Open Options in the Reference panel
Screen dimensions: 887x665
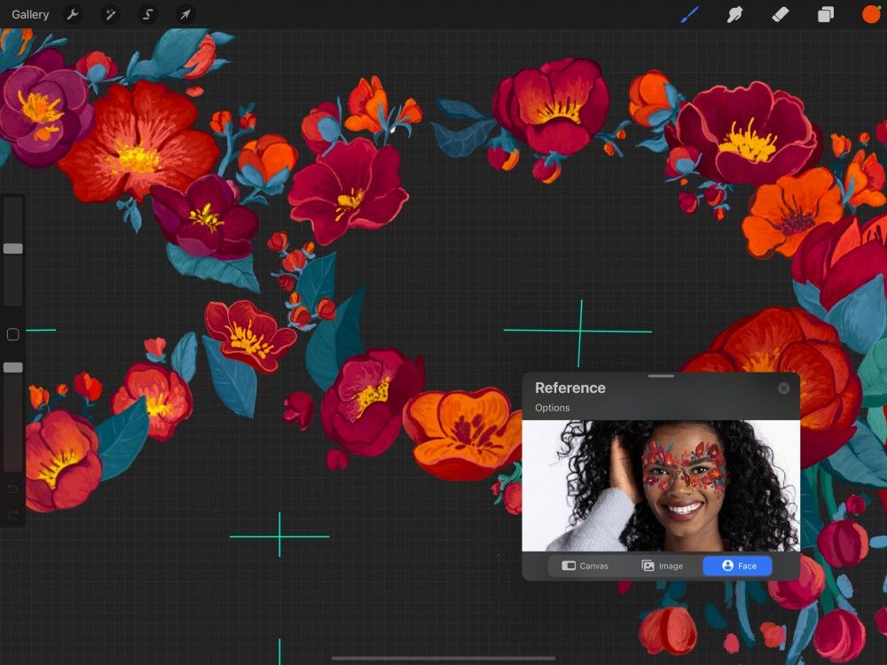[552, 408]
